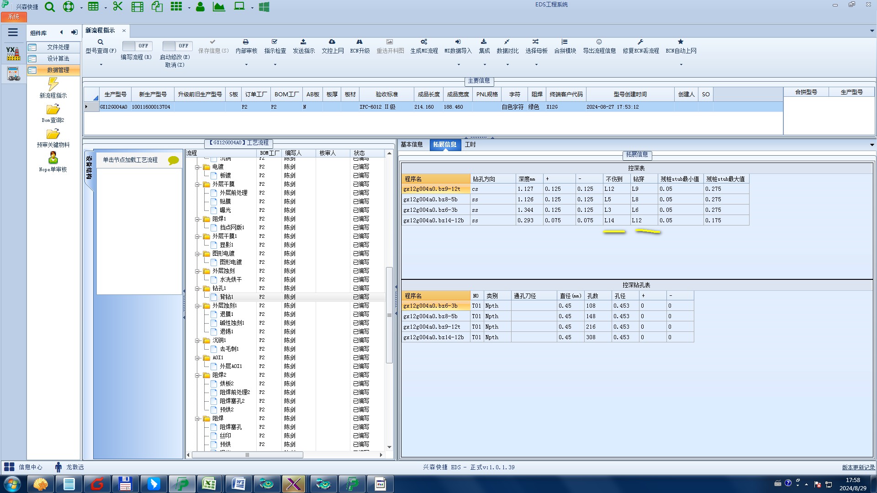877x493 pixels.
Task: Collapse the 钻孔1 tree node
Action: coord(197,288)
